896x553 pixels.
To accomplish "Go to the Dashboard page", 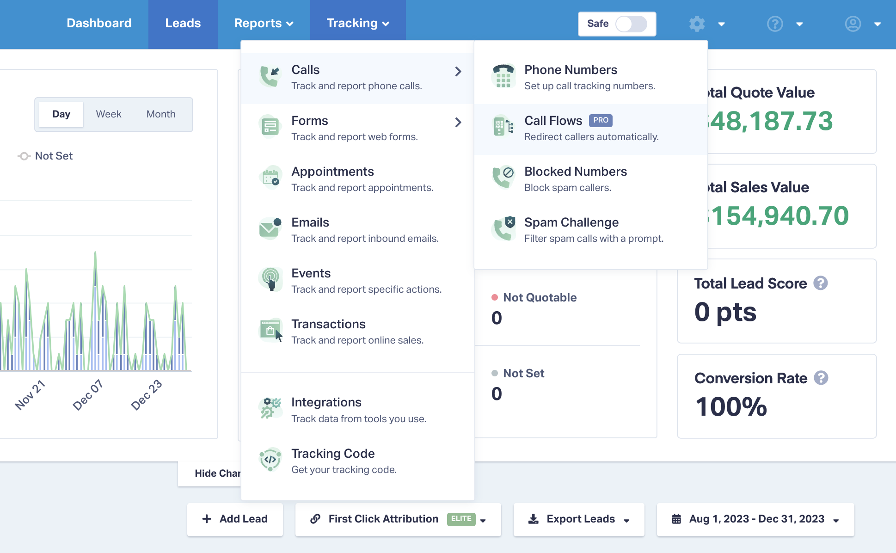I will pyautogui.click(x=99, y=24).
